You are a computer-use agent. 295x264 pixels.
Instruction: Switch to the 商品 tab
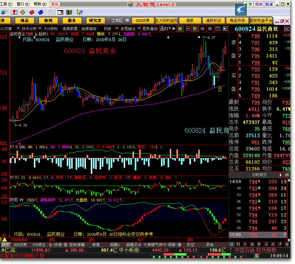click(24, 21)
